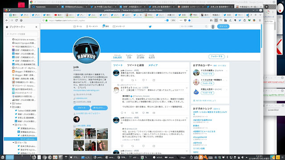
Task: Collapse the グループA bookmark folder
Action: coord(13,125)
